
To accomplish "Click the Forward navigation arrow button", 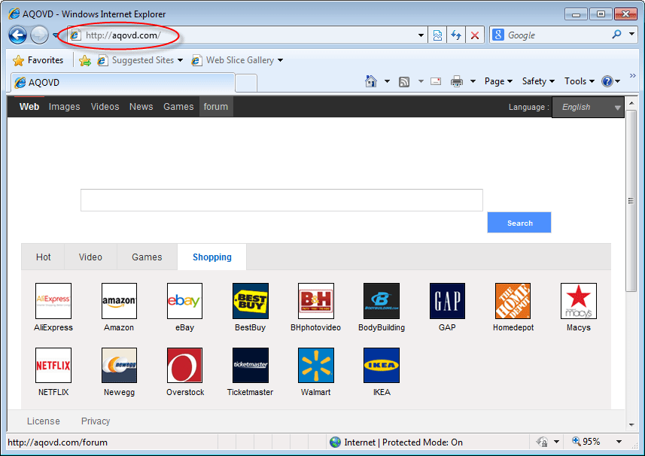I will tap(39, 35).
